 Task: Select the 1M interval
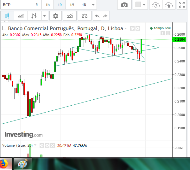click(72, 5)
